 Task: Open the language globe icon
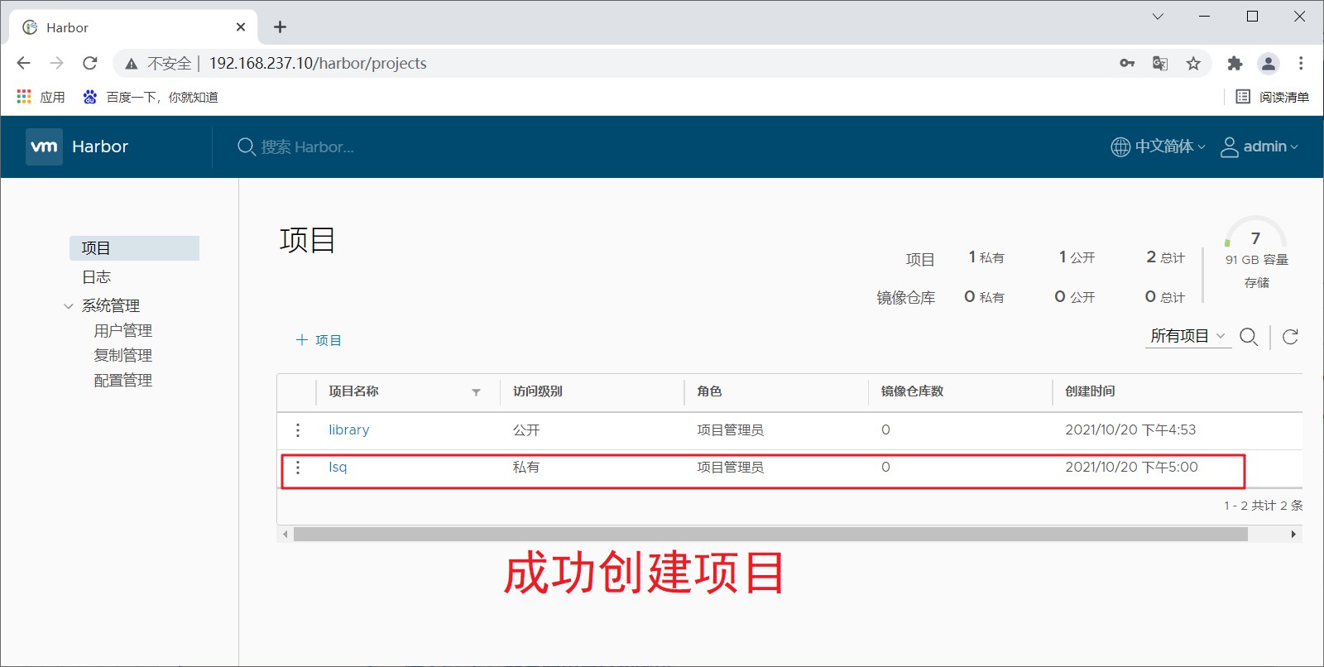tap(1120, 146)
